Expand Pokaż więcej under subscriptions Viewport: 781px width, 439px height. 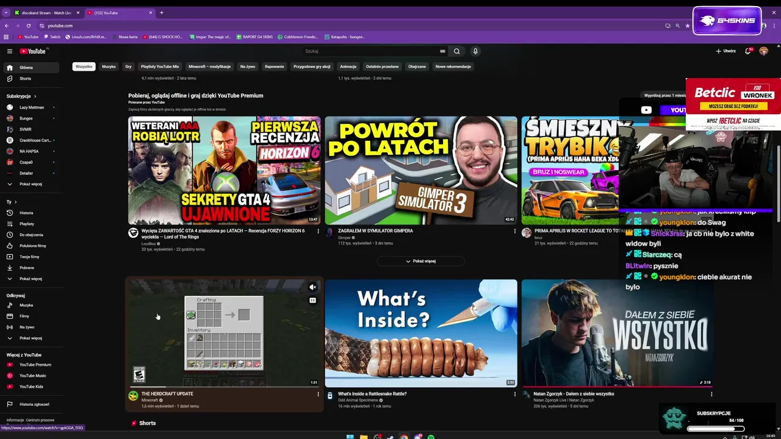pos(32,184)
